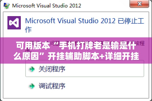Screen dimensions: 152x101
Task: Click the 作 character on heading's second line
Action: coord(28,30)
